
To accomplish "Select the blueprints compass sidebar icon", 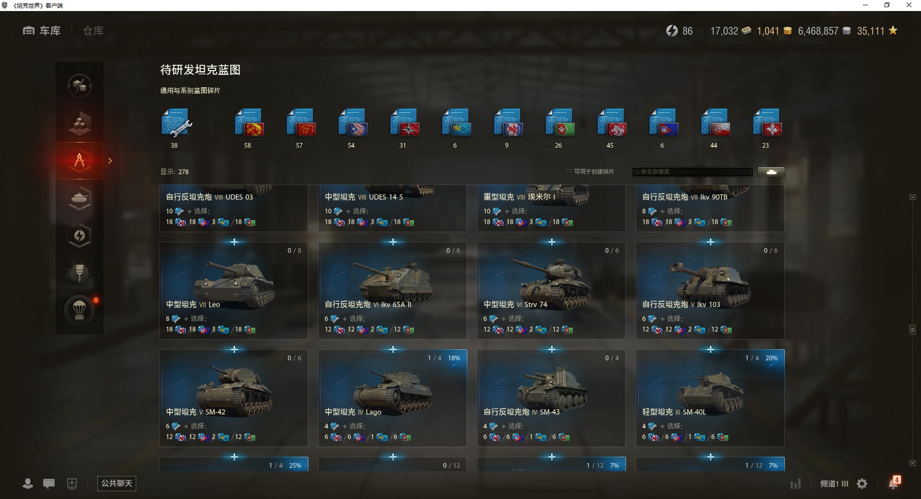I will coord(80,161).
